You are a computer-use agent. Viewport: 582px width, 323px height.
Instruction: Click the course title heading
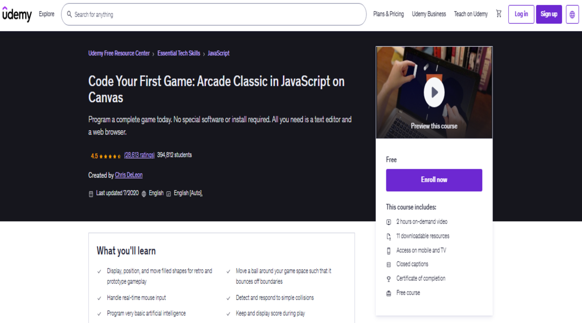coord(217,89)
